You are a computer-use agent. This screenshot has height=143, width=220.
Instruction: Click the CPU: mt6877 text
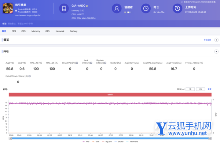(78, 14)
